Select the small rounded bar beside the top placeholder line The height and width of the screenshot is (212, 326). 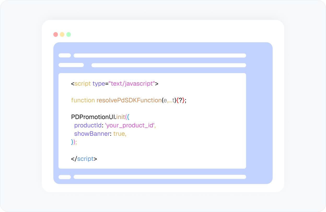[65, 55]
